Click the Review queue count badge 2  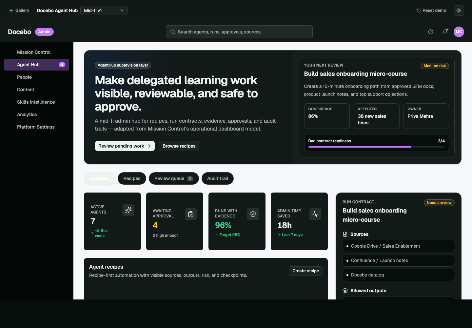click(x=190, y=179)
